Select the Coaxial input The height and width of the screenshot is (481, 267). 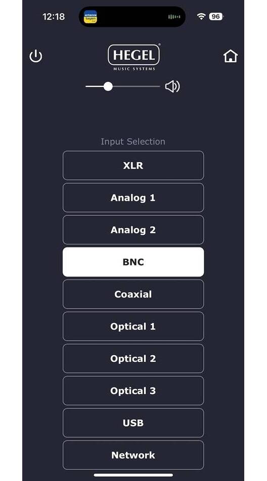click(x=133, y=294)
